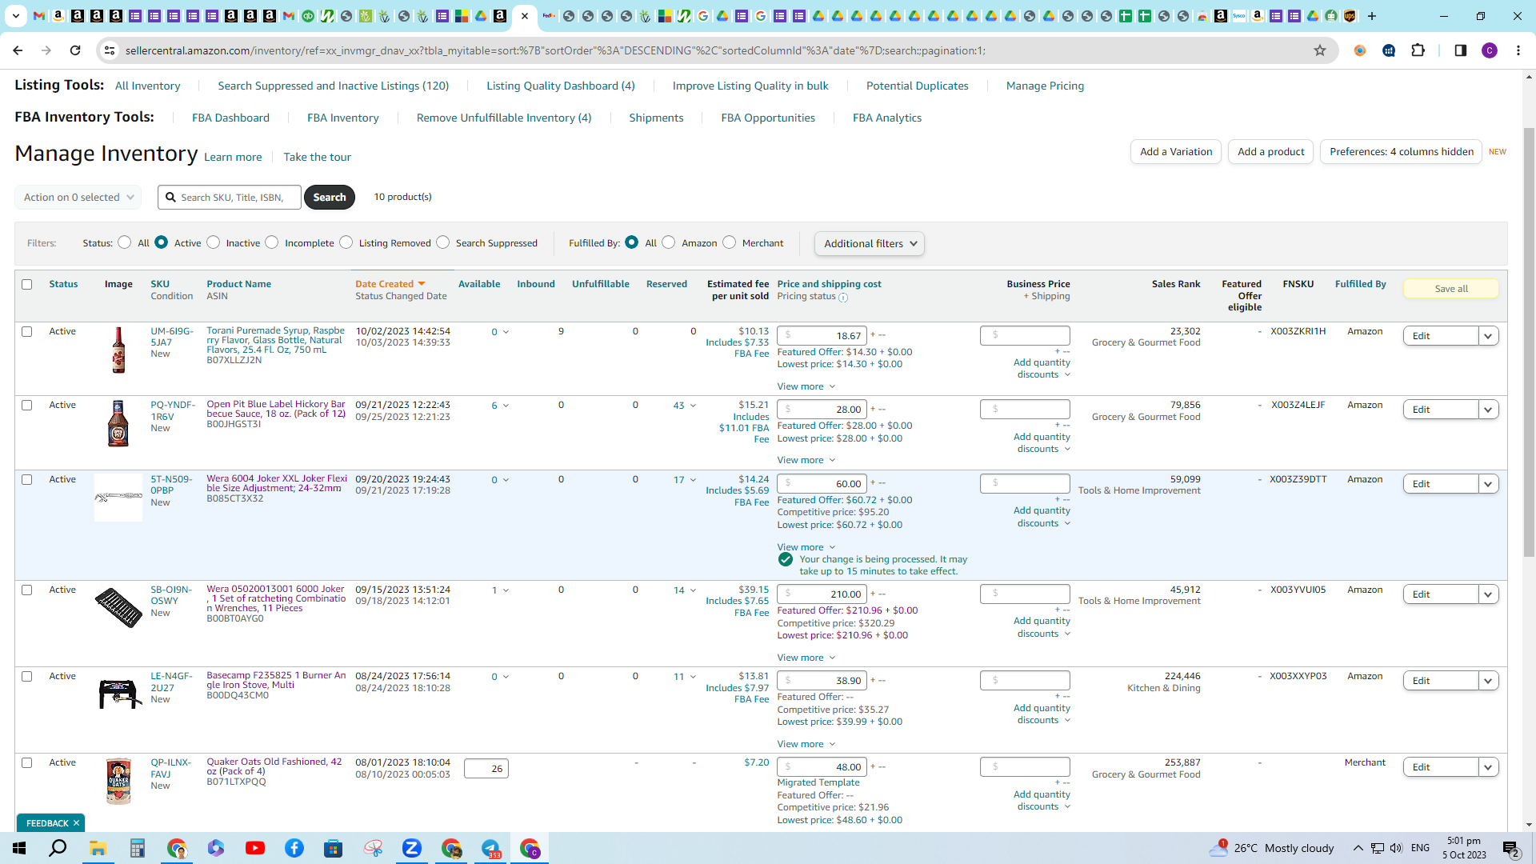Click Add a product button
This screenshot has width=1536, height=864.
[x=1270, y=151]
